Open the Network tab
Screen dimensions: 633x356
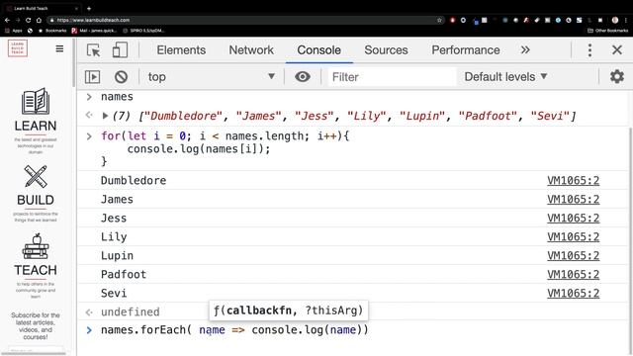(251, 50)
